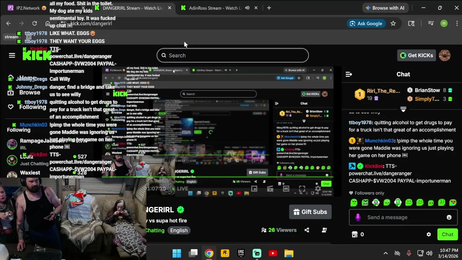This screenshot has height=260, width=462.
Task: Open Streamlabs from the taskbar
Action: point(257,253)
